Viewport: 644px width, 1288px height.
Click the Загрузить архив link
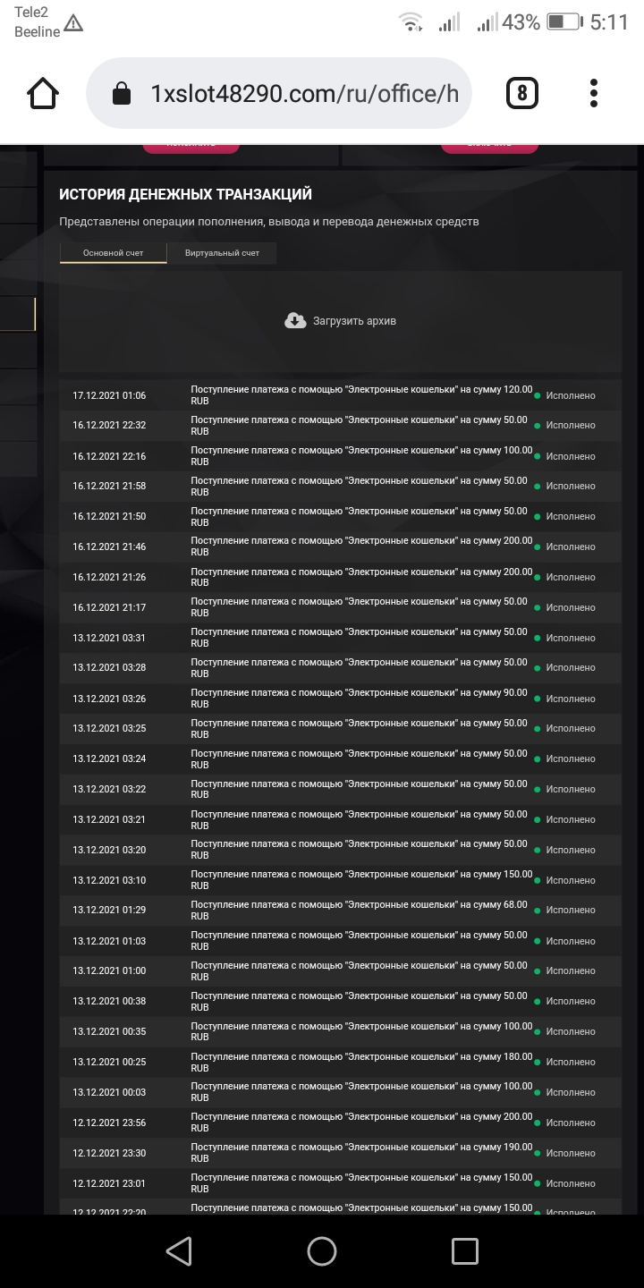(x=354, y=320)
